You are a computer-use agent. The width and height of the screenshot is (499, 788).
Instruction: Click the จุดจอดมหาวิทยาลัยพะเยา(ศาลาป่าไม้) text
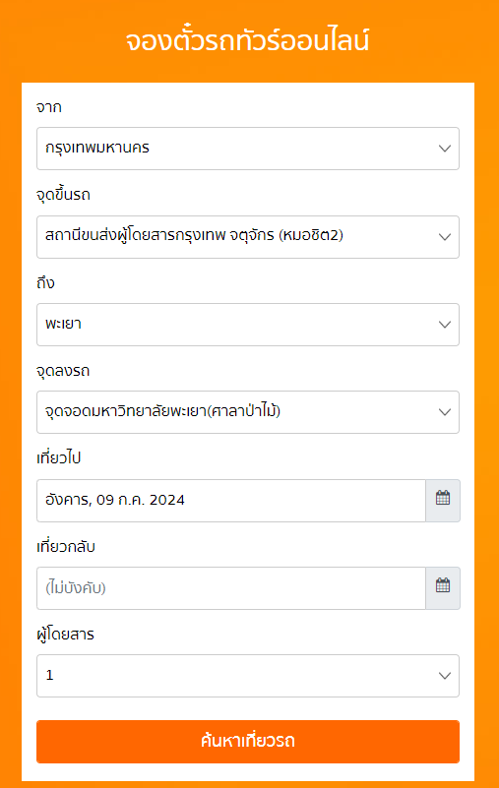pyautogui.click(x=162, y=411)
